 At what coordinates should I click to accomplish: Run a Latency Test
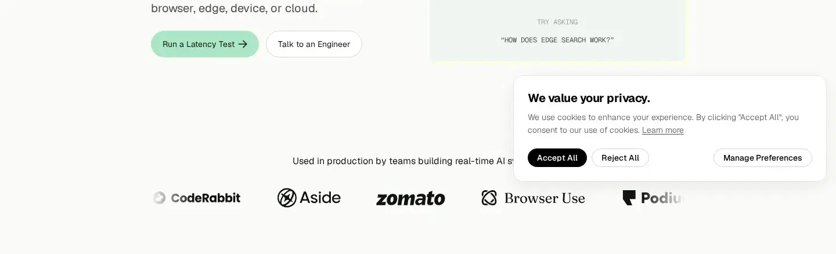[205, 44]
